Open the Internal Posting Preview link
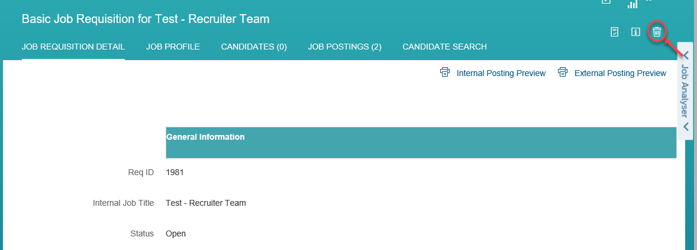 tap(501, 73)
